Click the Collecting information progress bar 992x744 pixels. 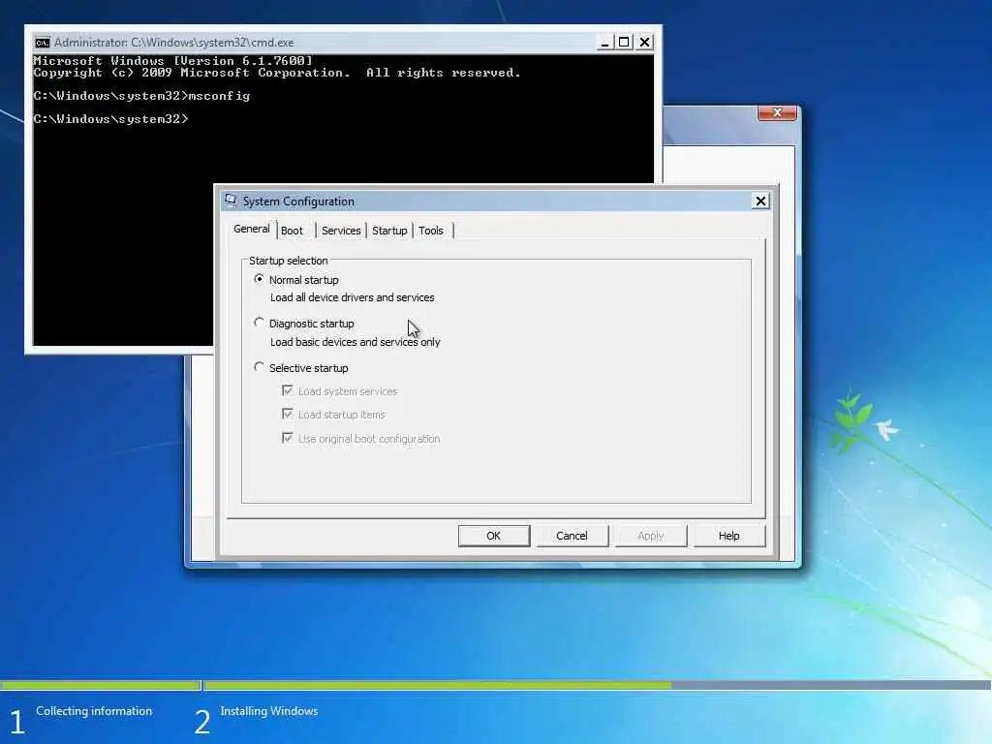(100, 685)
